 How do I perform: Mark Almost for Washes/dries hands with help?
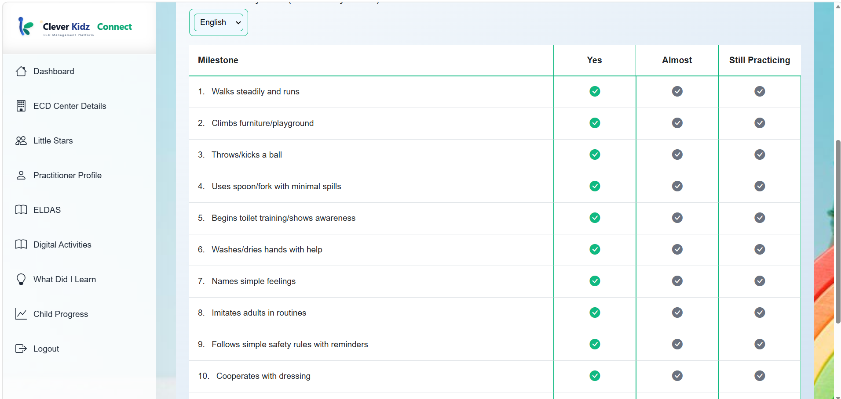pos(677,249)
